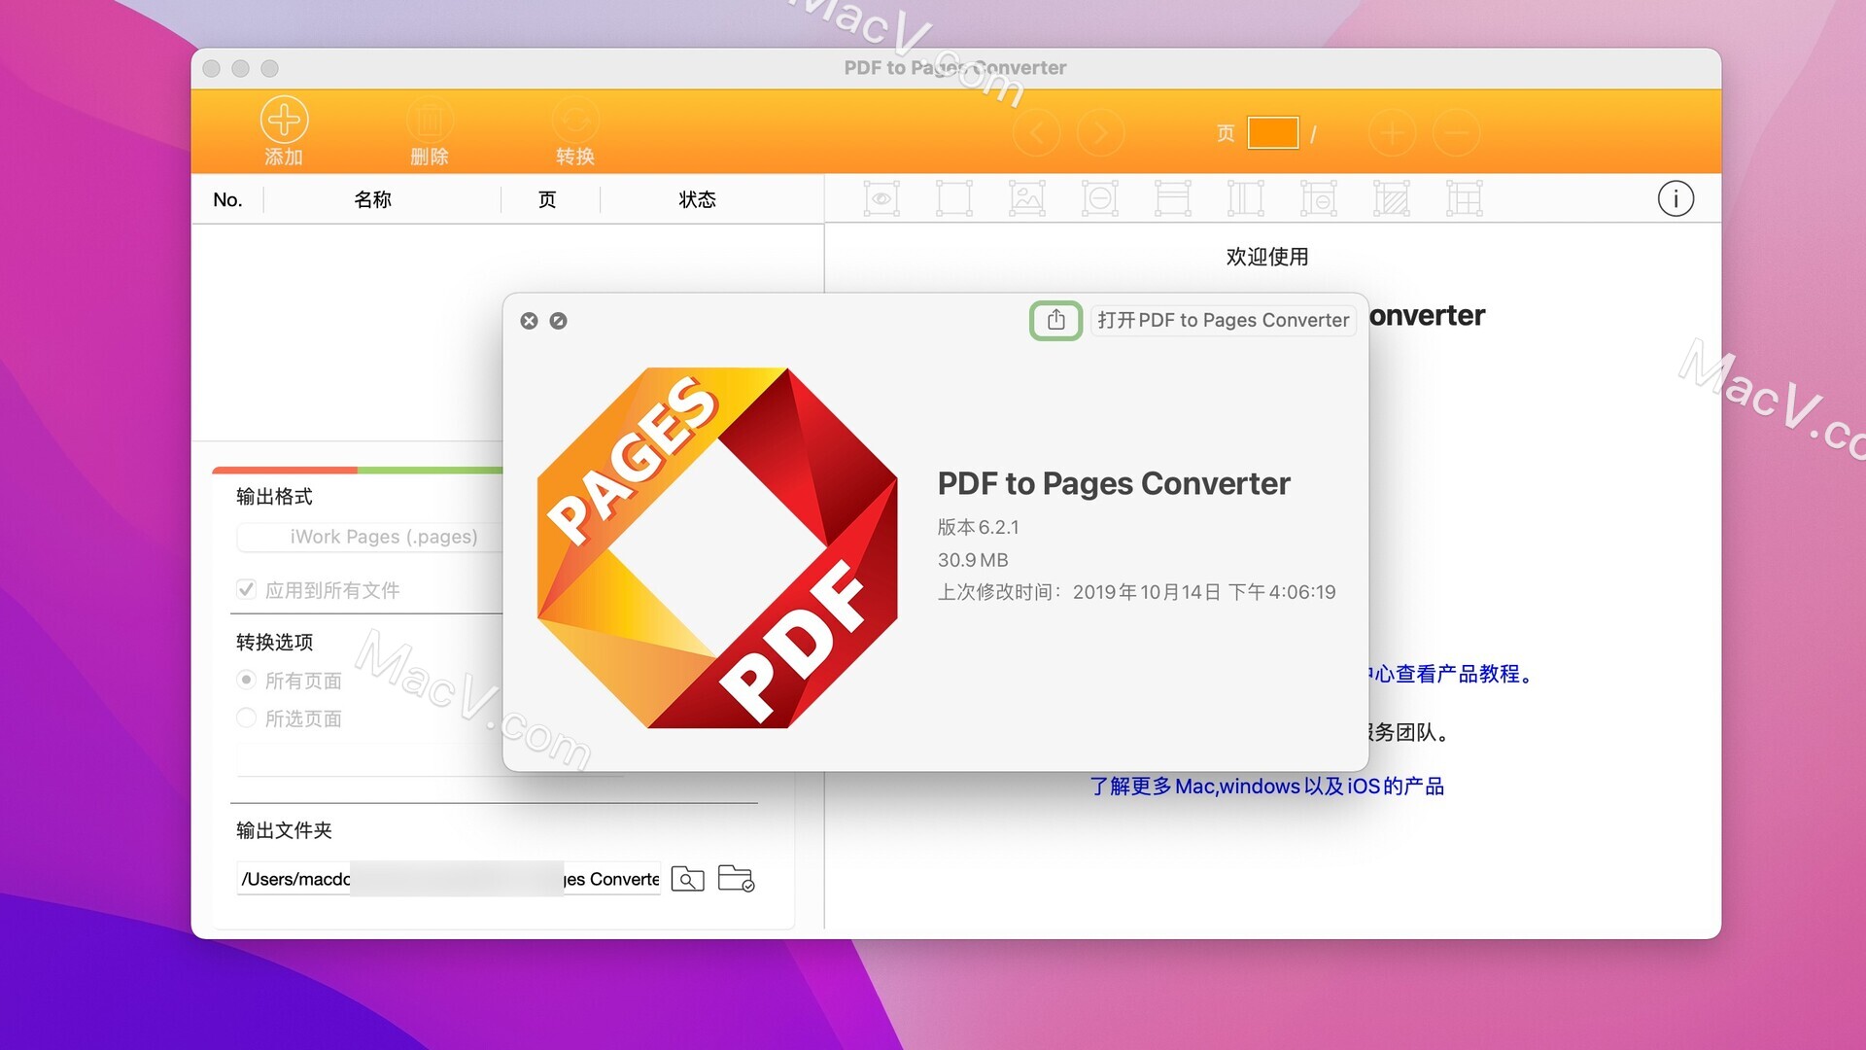Select the 所选页面 radio button
1866x1050 pixels.
246,717
